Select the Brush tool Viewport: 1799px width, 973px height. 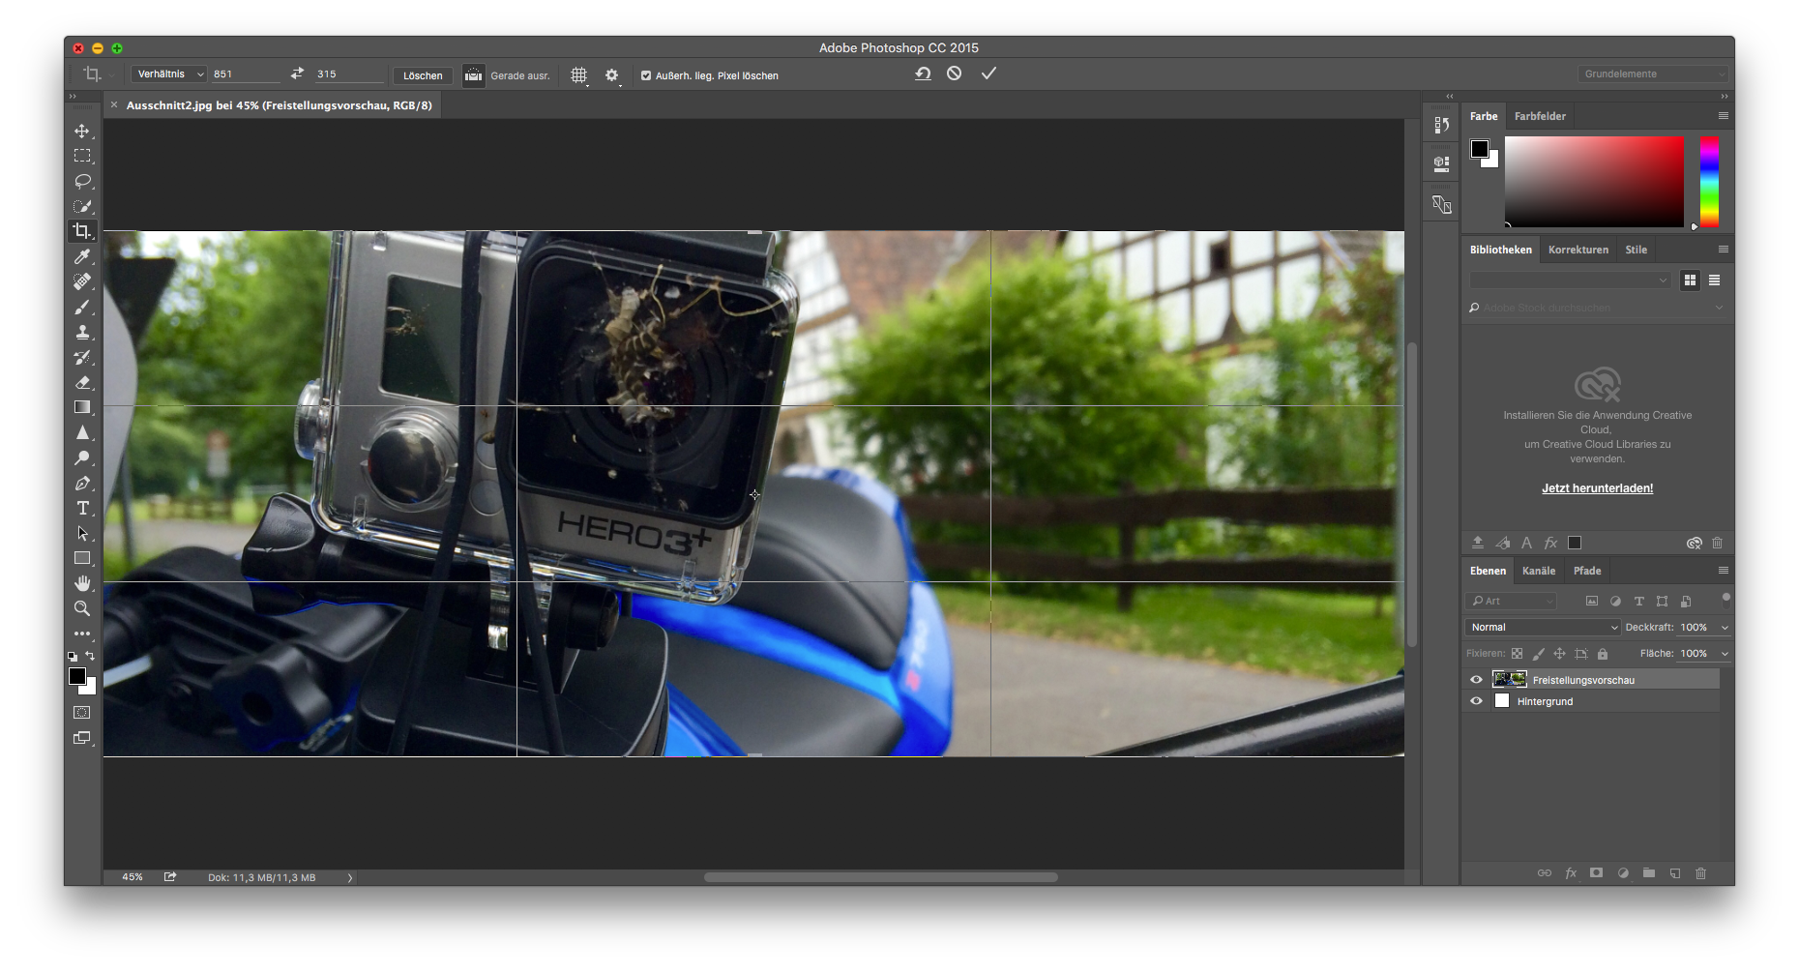[82, 307]
